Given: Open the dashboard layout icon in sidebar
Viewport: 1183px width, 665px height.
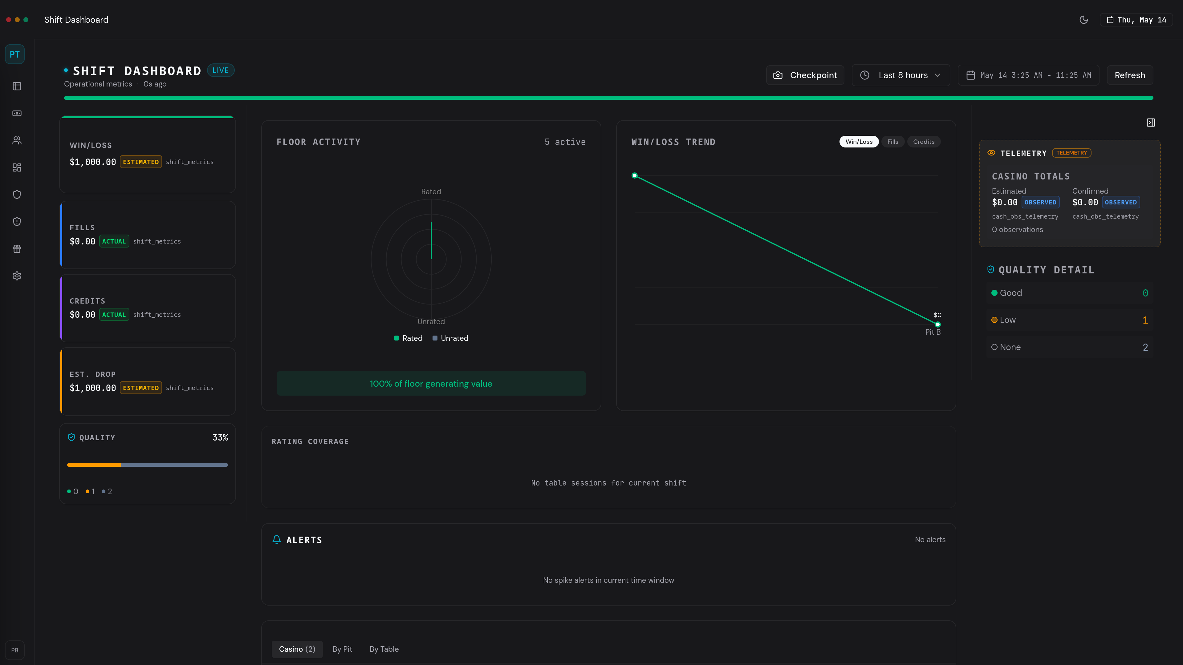Looking at the screenshot, I should pos(17,167).
